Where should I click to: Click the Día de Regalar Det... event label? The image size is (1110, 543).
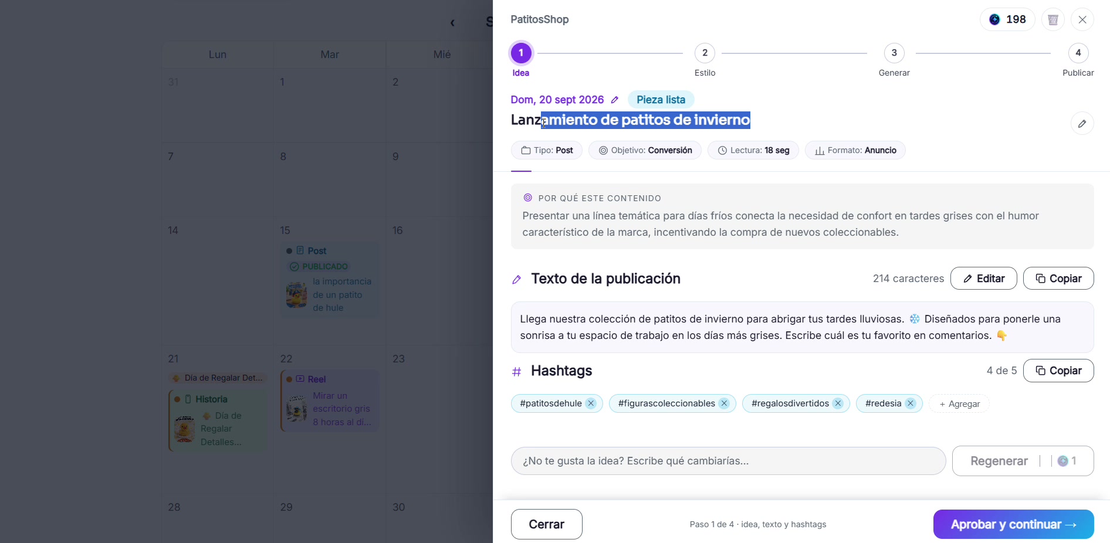[x=218, y=378]
